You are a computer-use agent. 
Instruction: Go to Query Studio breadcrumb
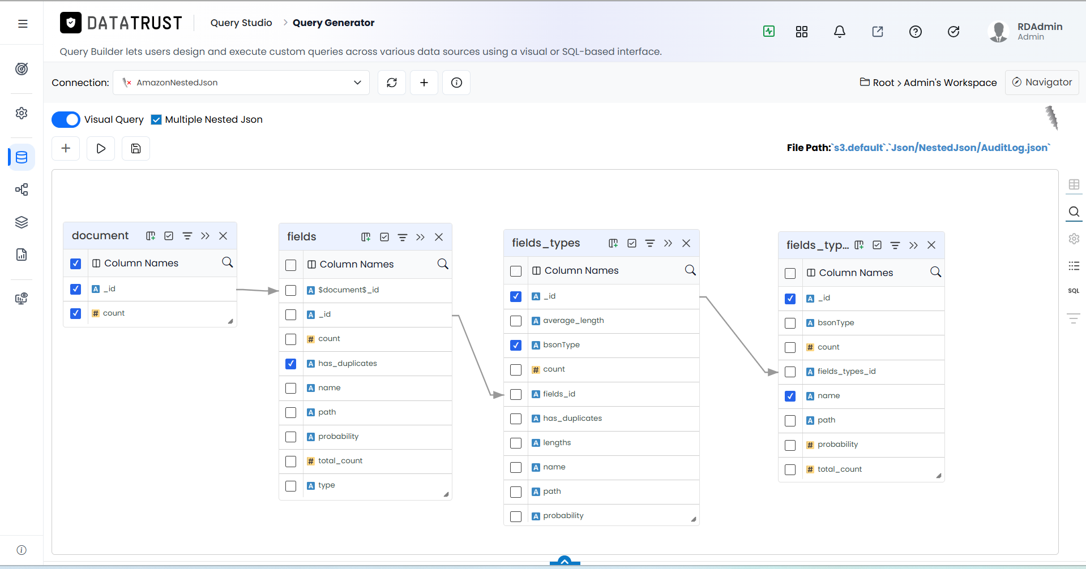(x=241, y=23)
